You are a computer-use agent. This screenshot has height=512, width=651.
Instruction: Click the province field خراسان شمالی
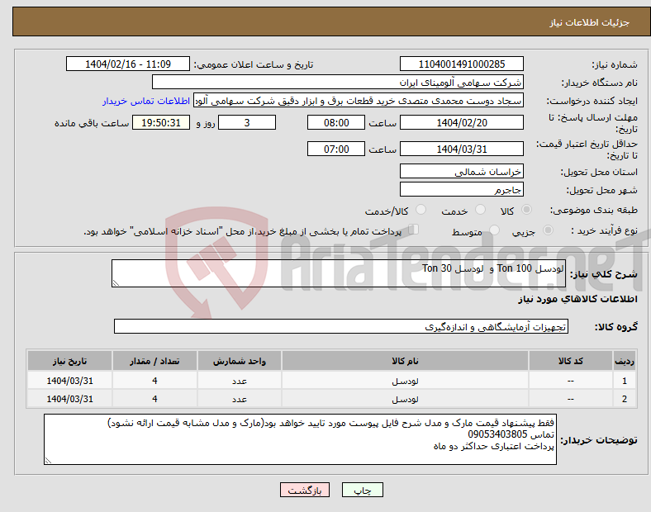[461, 172]
